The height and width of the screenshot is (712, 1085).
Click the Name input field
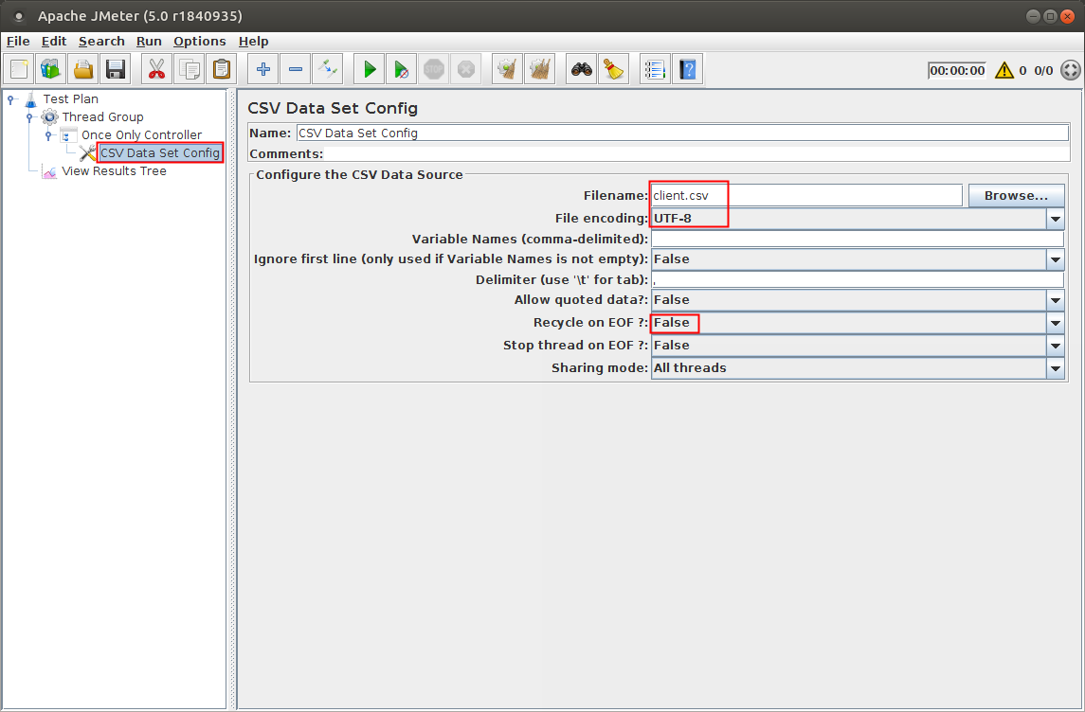tap(682, 133)
